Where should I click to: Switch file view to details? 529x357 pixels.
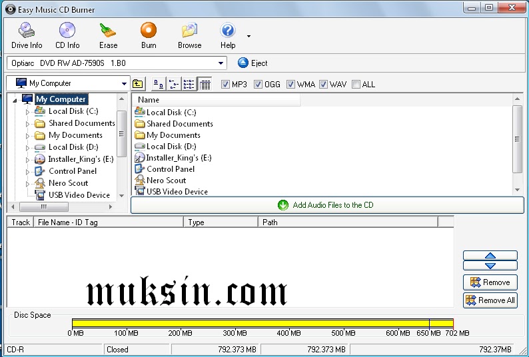click(205, 84)
